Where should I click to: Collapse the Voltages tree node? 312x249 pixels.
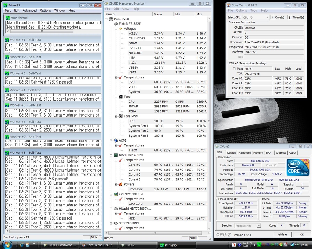pos(116,29)
